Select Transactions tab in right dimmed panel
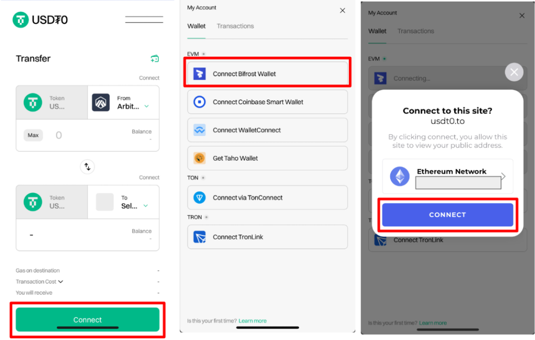 416,31
